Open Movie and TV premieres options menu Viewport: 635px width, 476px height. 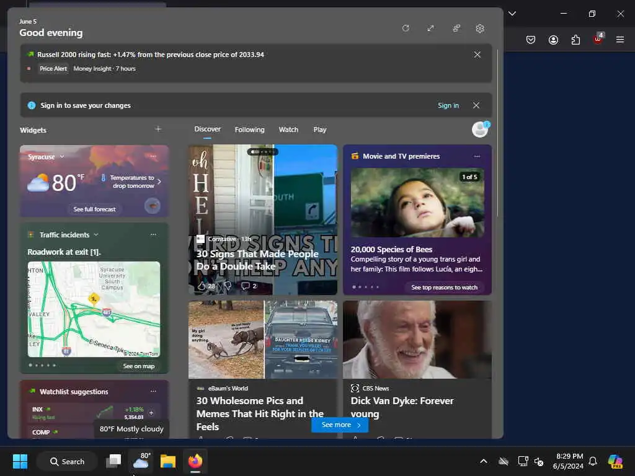coord(477,156)
